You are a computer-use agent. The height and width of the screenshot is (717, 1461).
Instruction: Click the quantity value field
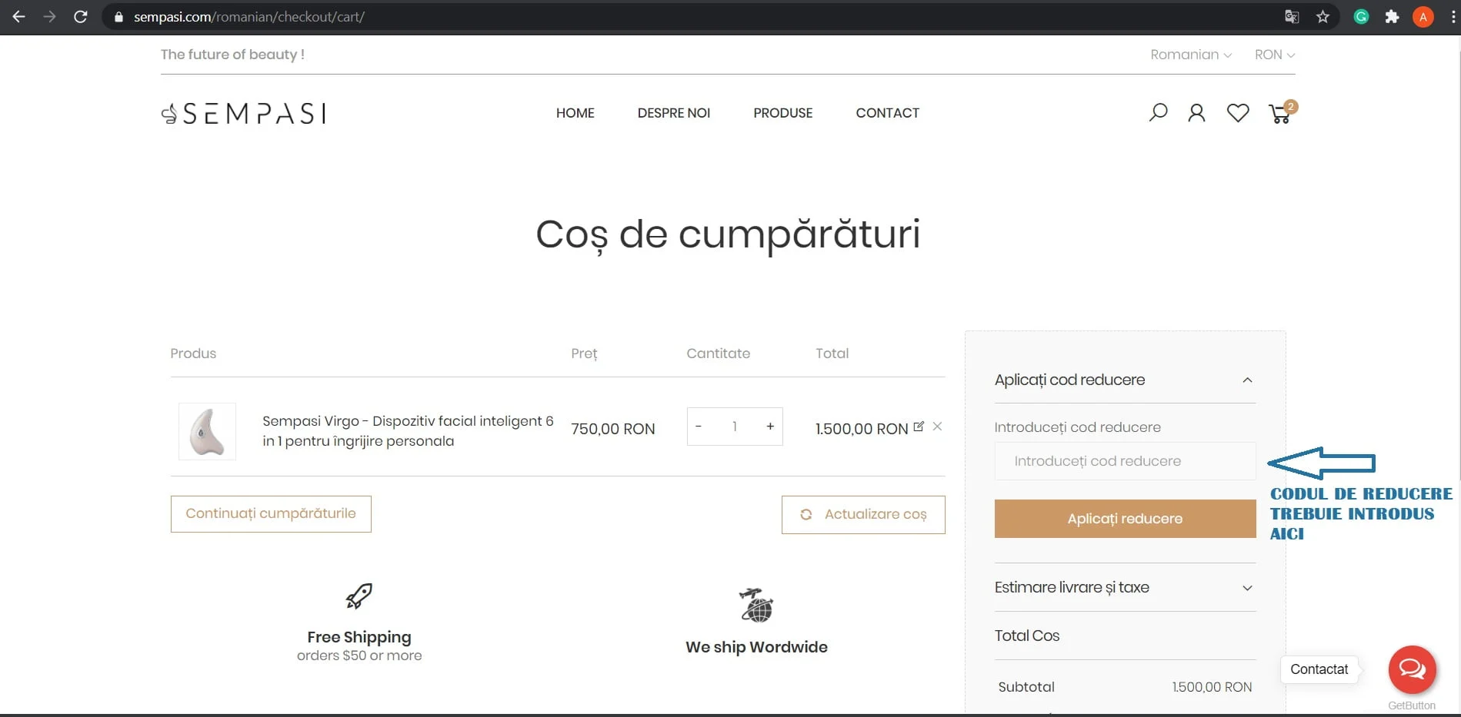(735, 427)
